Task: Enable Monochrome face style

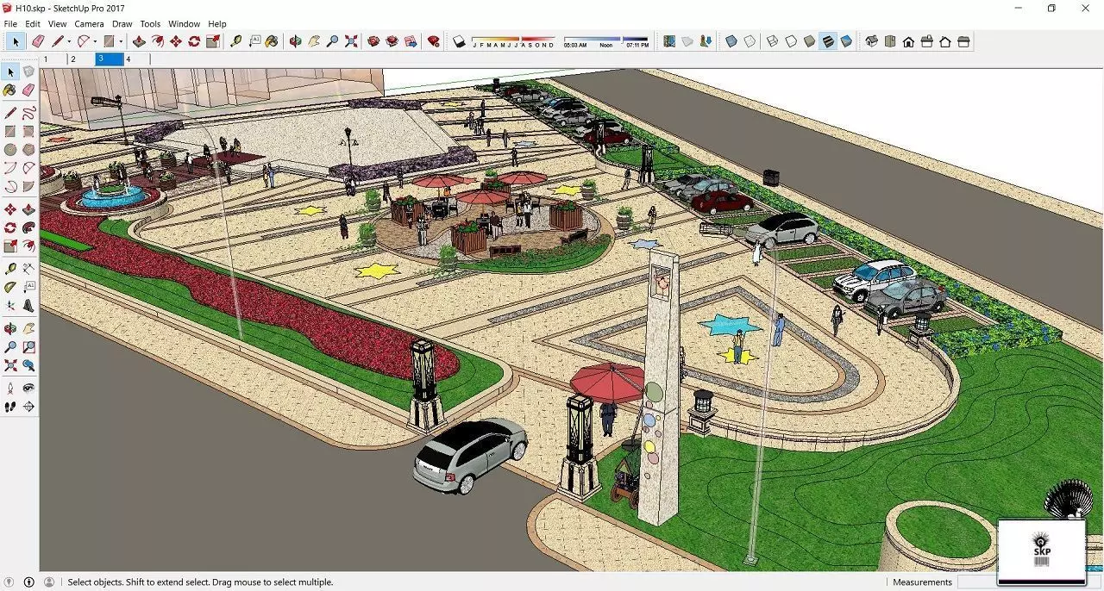Action: tap(846, 41)
